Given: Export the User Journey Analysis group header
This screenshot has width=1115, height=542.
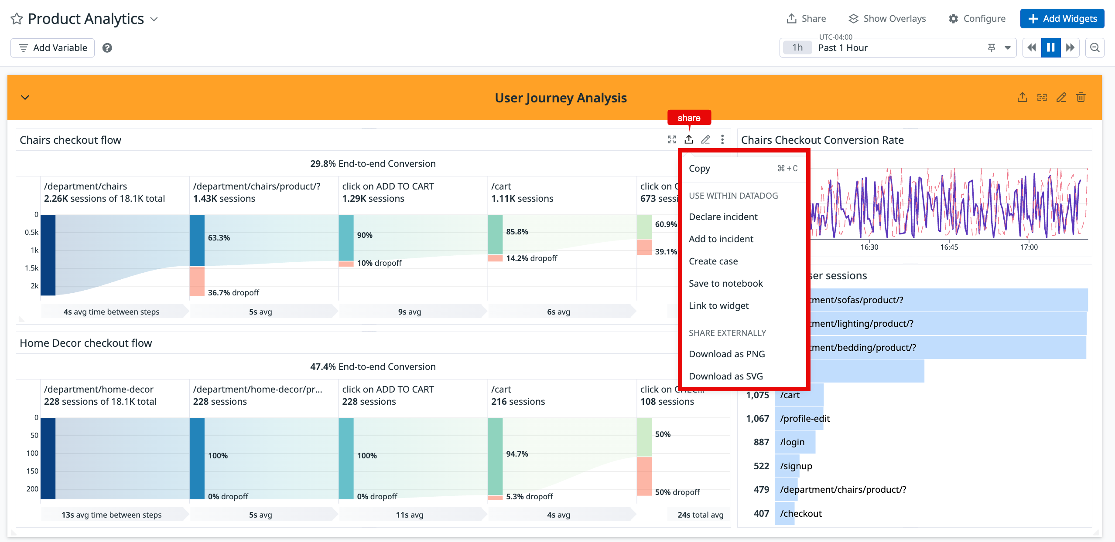Looking at the screenshot, I should 1022,97.
